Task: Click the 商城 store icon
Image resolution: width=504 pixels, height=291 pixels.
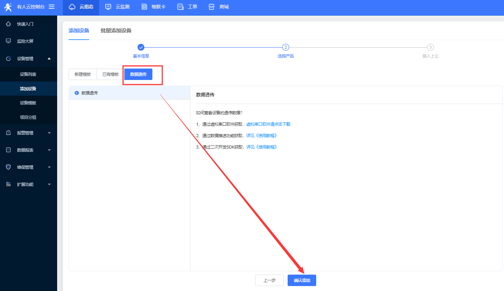Action: 211,7
